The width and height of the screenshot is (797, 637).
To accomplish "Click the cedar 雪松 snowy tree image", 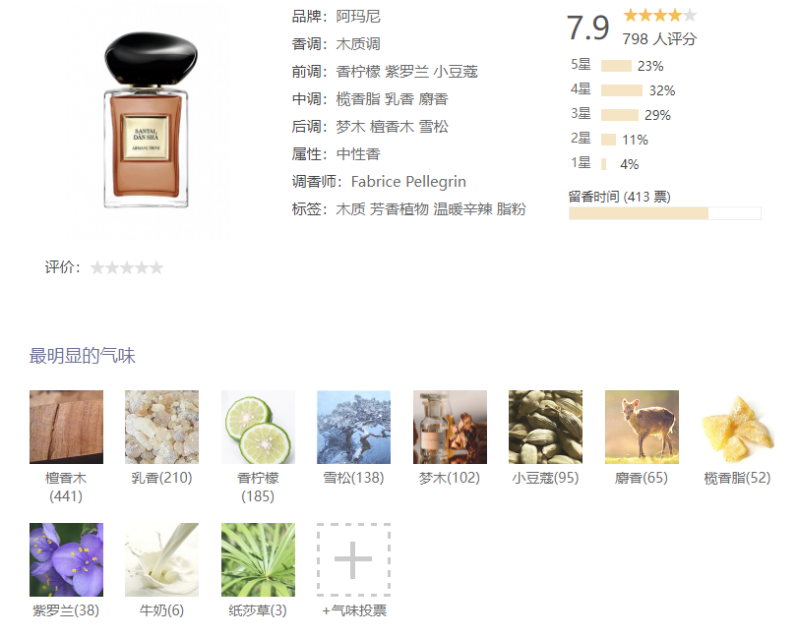I will pyautogui.click(x=353, y=427).
